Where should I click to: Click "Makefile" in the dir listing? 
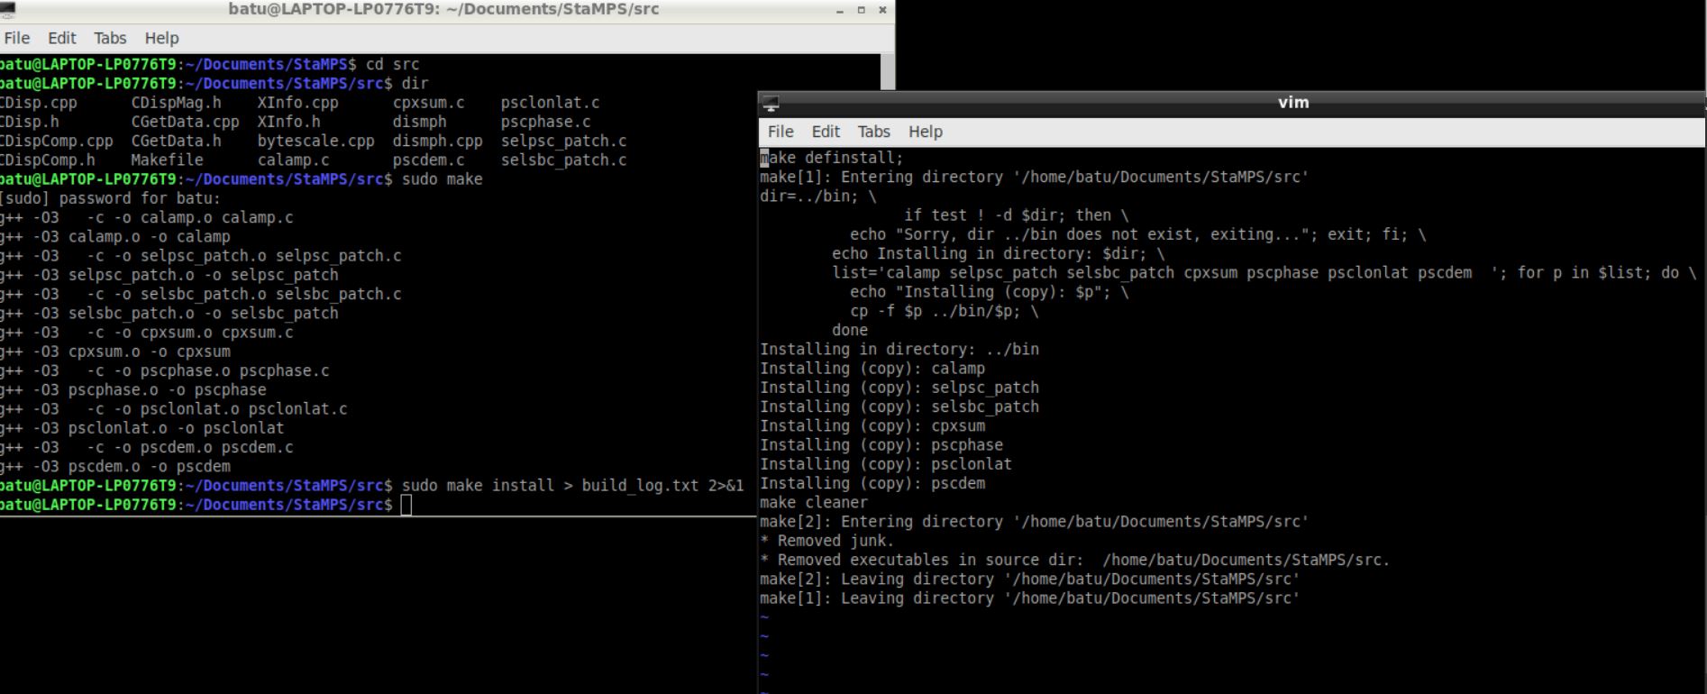(168, 160)
